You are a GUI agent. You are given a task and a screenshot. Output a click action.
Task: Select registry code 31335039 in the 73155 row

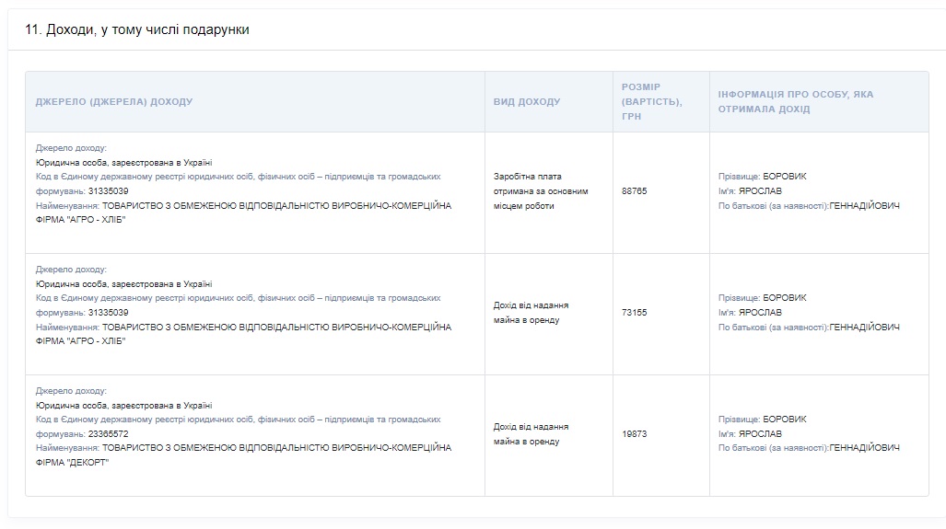(108, 313)
